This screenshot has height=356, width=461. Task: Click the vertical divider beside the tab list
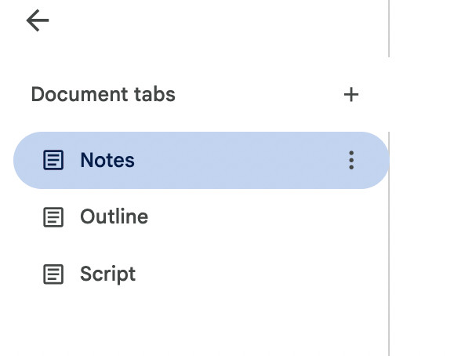(x=389, y=244)
